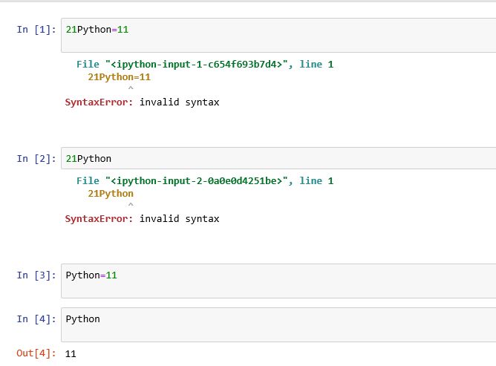Click the output value 11
This screenshot has width=496, height=366.
click(71, 353)
